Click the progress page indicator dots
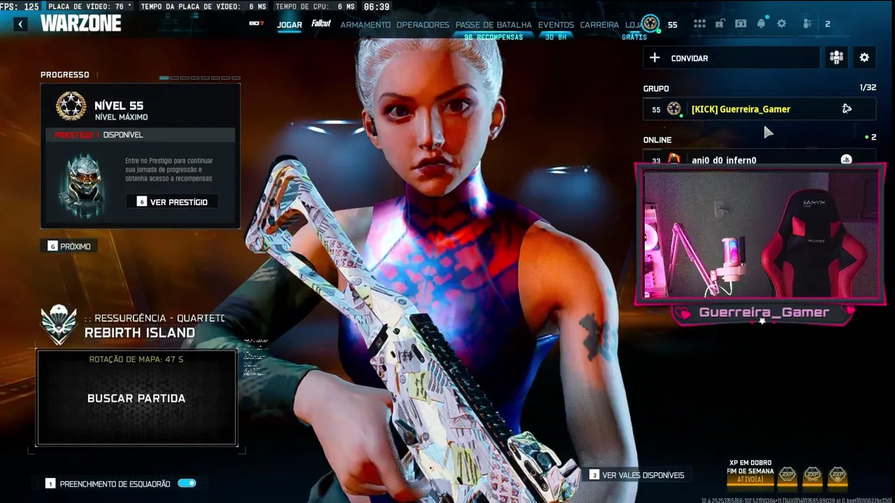Screen dimensions: 895x503 tap(200, 78)
